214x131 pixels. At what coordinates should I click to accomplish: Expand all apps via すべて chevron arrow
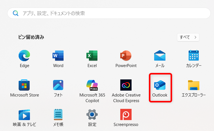195,37
